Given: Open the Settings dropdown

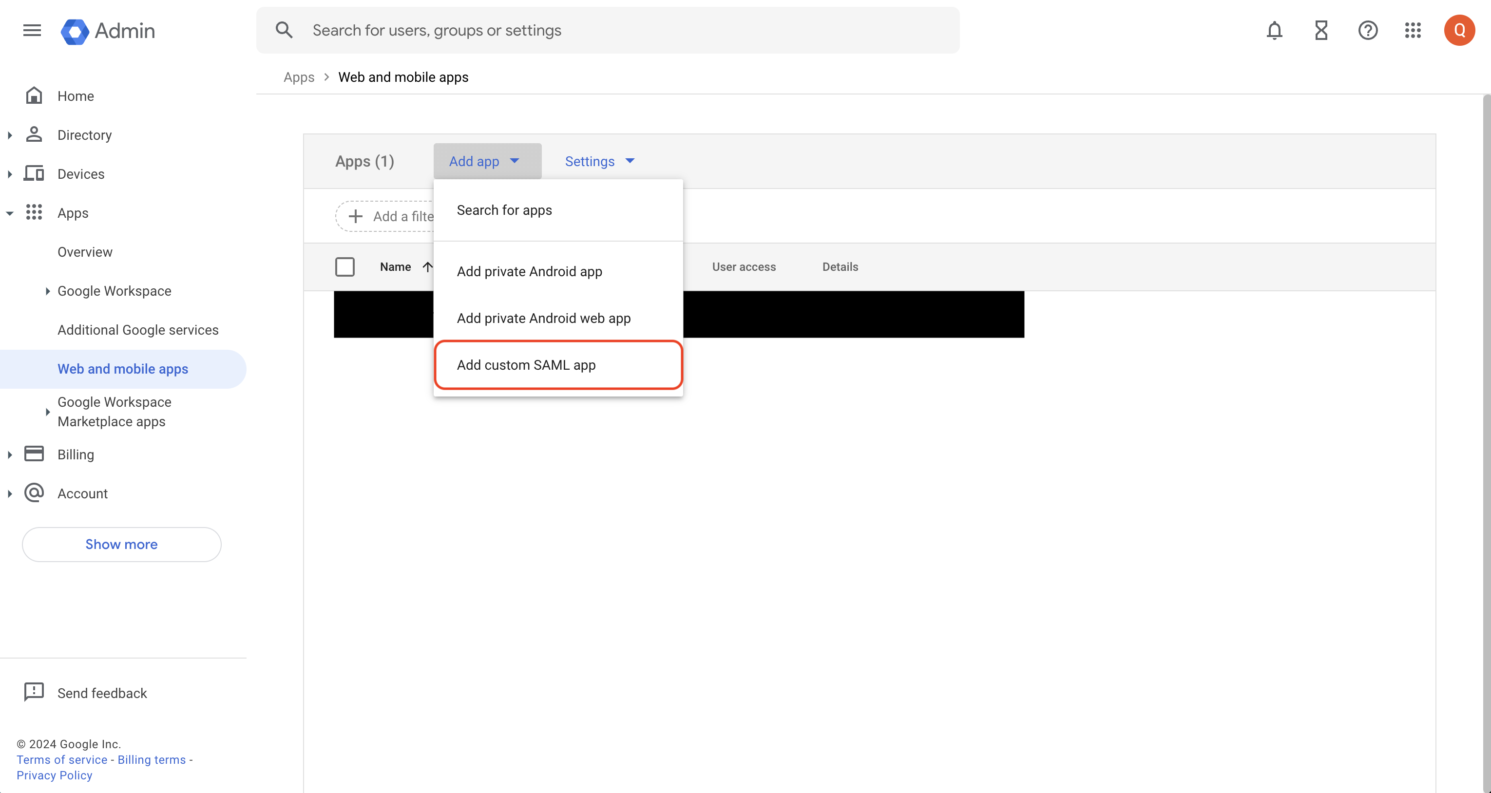Looking at the screenshot, I should pos(600,161).
